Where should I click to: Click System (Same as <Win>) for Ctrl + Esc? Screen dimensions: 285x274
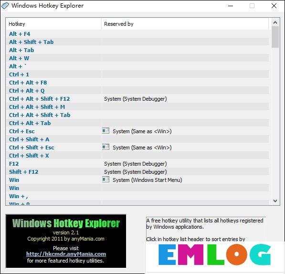point(142,131)
